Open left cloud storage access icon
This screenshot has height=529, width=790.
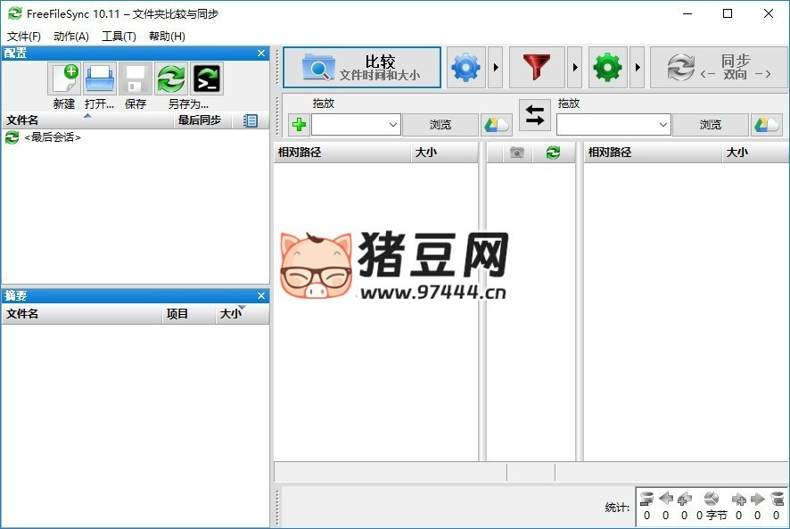[497, 125]
